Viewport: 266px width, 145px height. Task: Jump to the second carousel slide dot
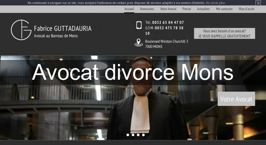(x=128, y=135)
